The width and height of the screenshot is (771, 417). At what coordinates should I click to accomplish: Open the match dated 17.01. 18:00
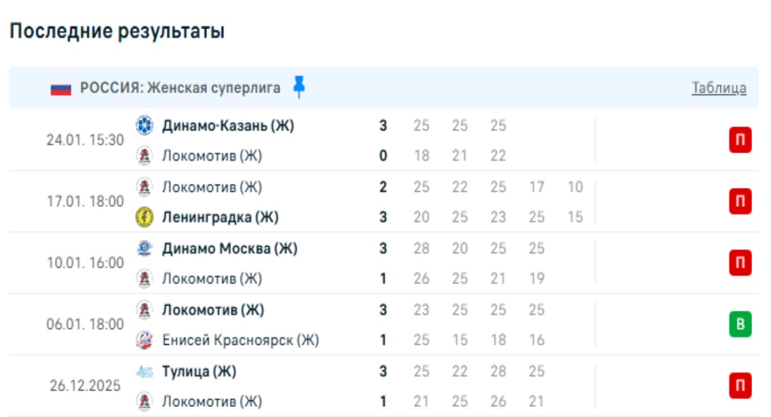pyautogui.click(x=85, y=202)
